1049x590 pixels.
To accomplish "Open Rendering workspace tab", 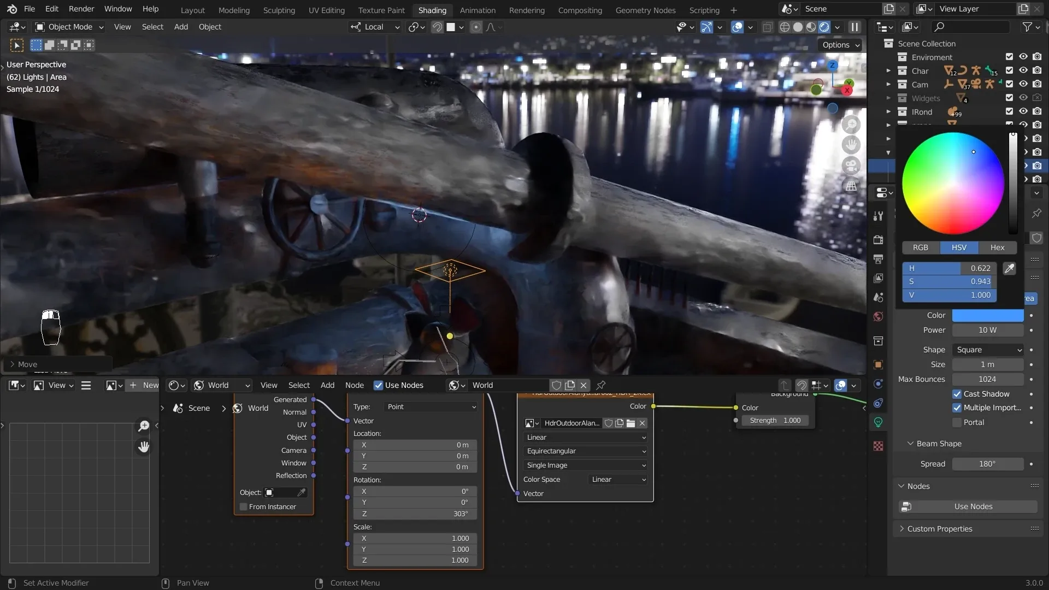I will coord(527,9).
